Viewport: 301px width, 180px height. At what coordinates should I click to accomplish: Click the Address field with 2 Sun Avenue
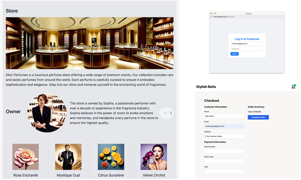(x=224, y=136)
